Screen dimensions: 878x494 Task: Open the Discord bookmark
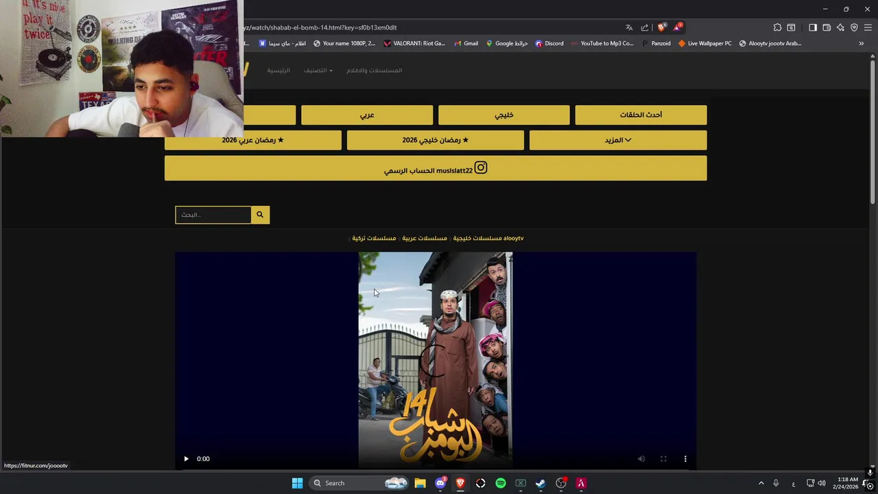(549, 43)
